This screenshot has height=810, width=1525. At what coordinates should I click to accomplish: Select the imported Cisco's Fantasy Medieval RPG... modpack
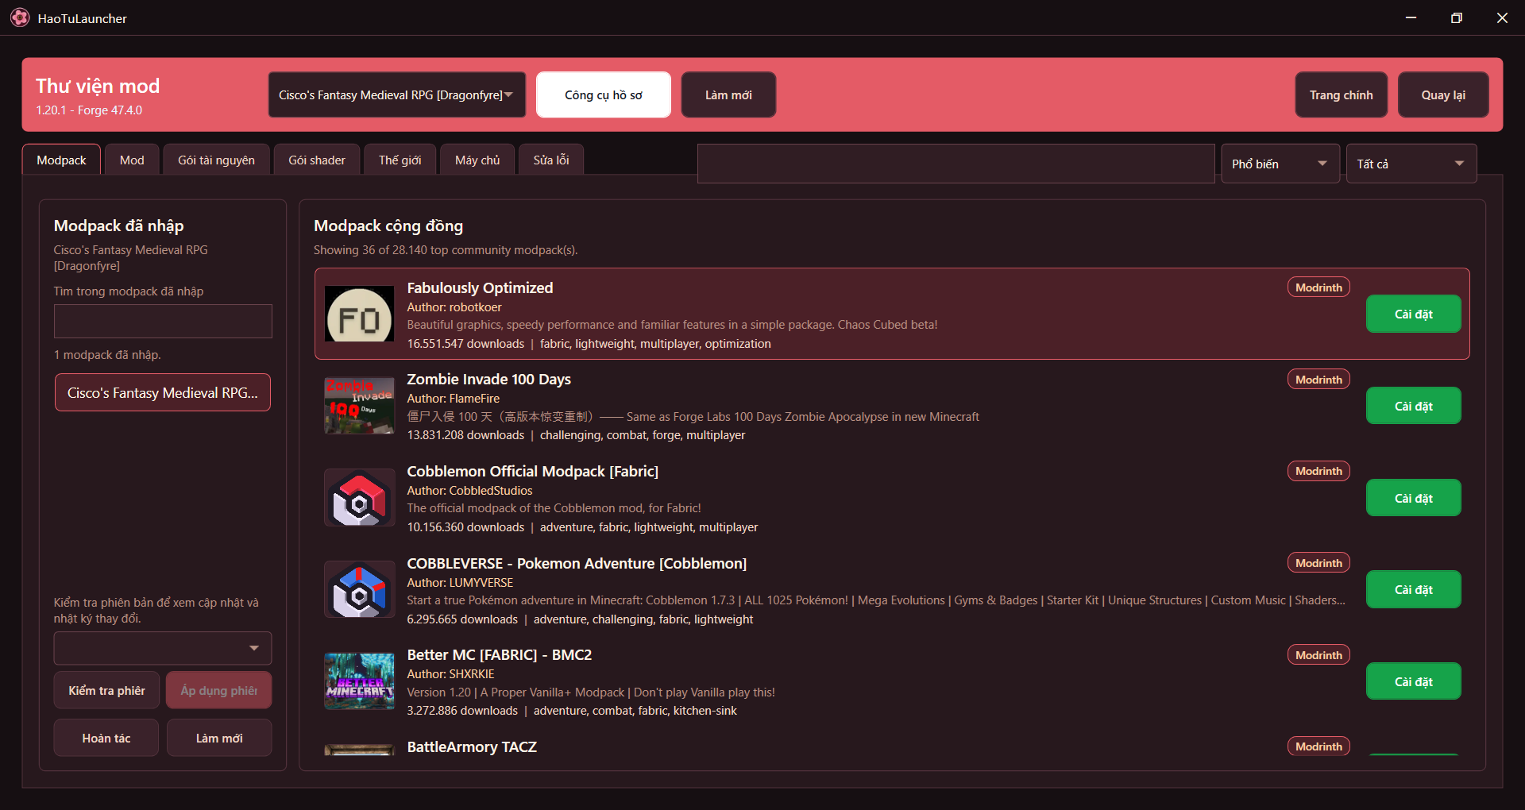163,392
